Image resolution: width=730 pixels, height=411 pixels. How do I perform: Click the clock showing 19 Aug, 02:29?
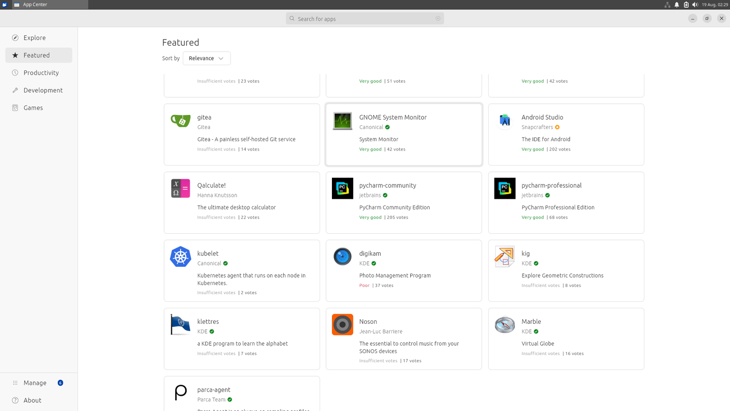tap(715, 4)
